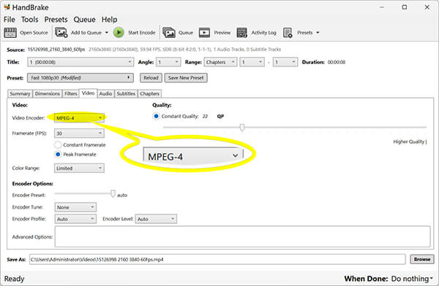This screenshot has height=286, width=439.
Task: Open the Activity Log icon
Action: 242,33
